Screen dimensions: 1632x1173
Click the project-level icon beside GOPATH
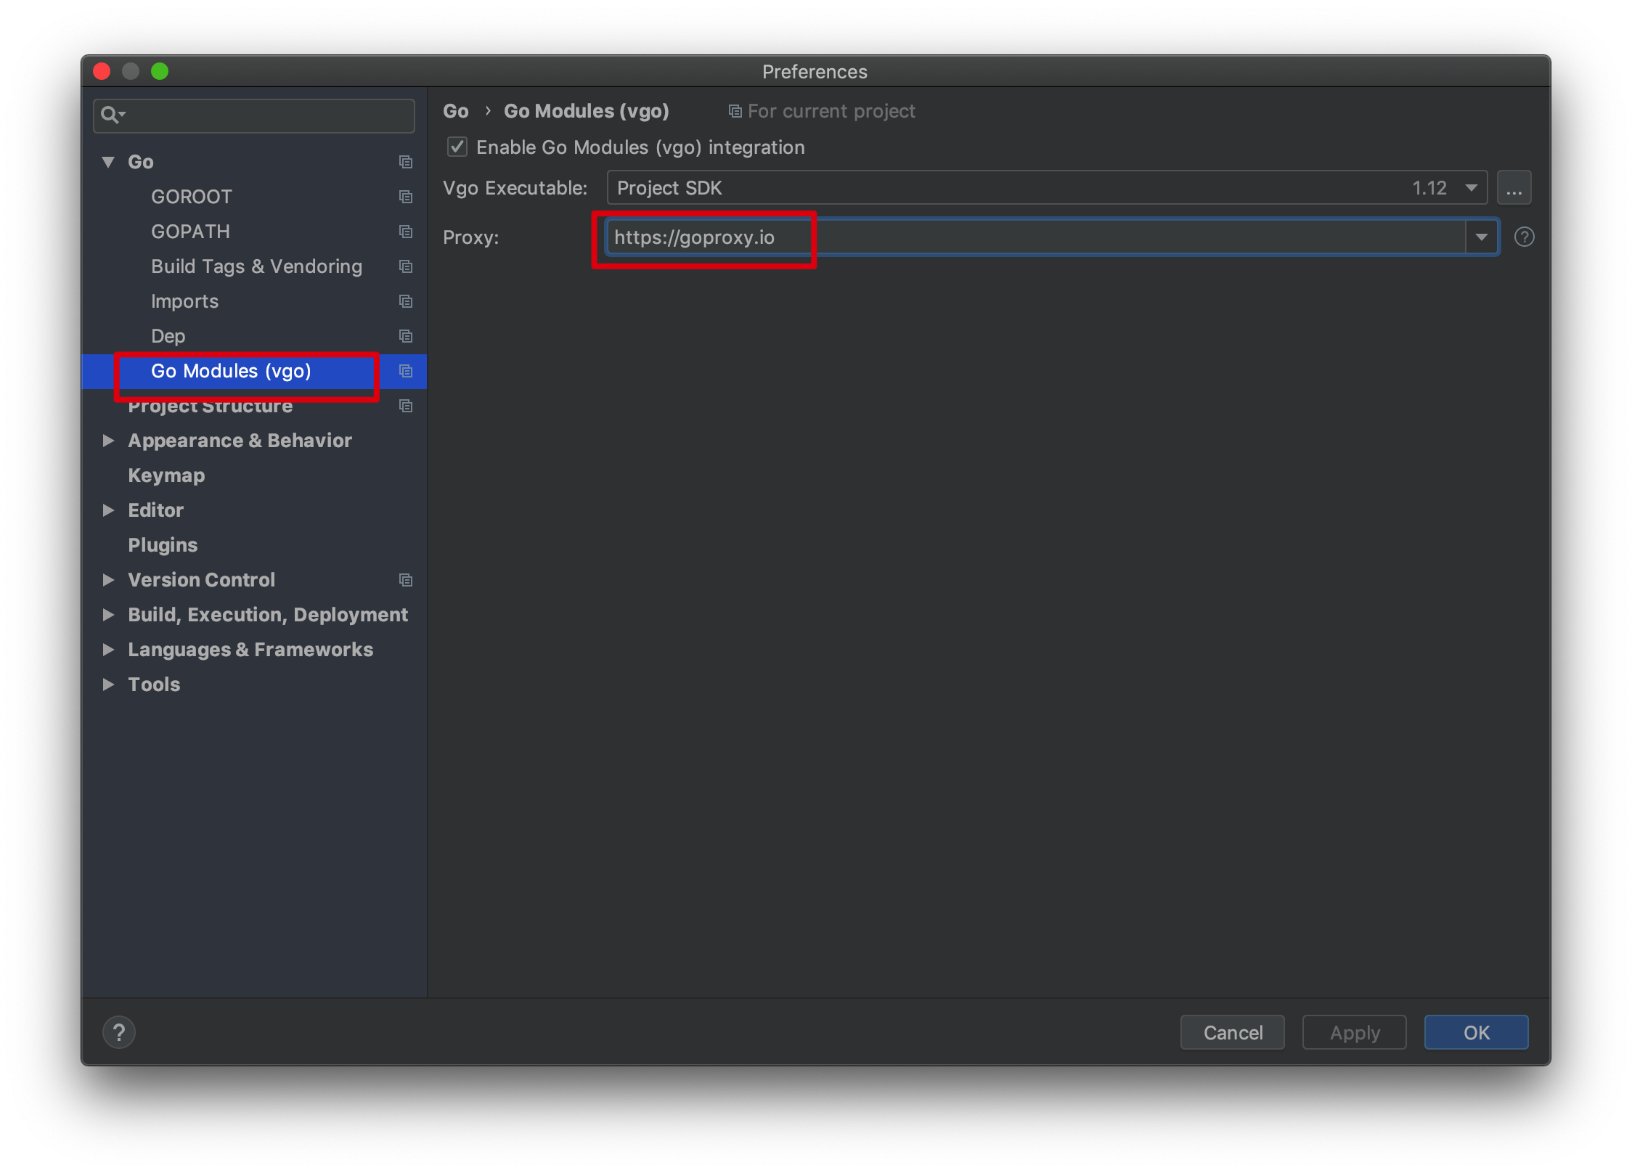(406, 232)
